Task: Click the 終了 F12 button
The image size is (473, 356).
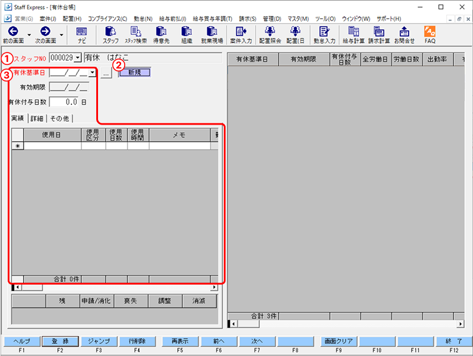Action: [x=454, y=341]
